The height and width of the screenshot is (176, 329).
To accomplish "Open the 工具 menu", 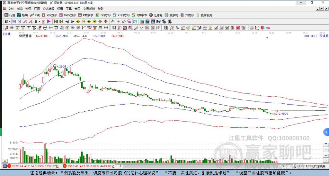I will click(69, 9).
